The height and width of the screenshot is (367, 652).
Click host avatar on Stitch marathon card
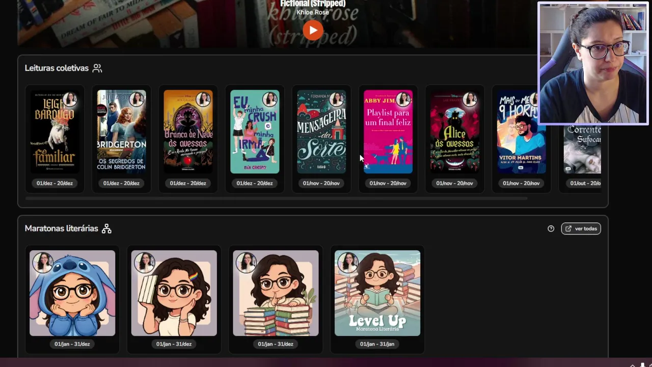pos(42,263)
